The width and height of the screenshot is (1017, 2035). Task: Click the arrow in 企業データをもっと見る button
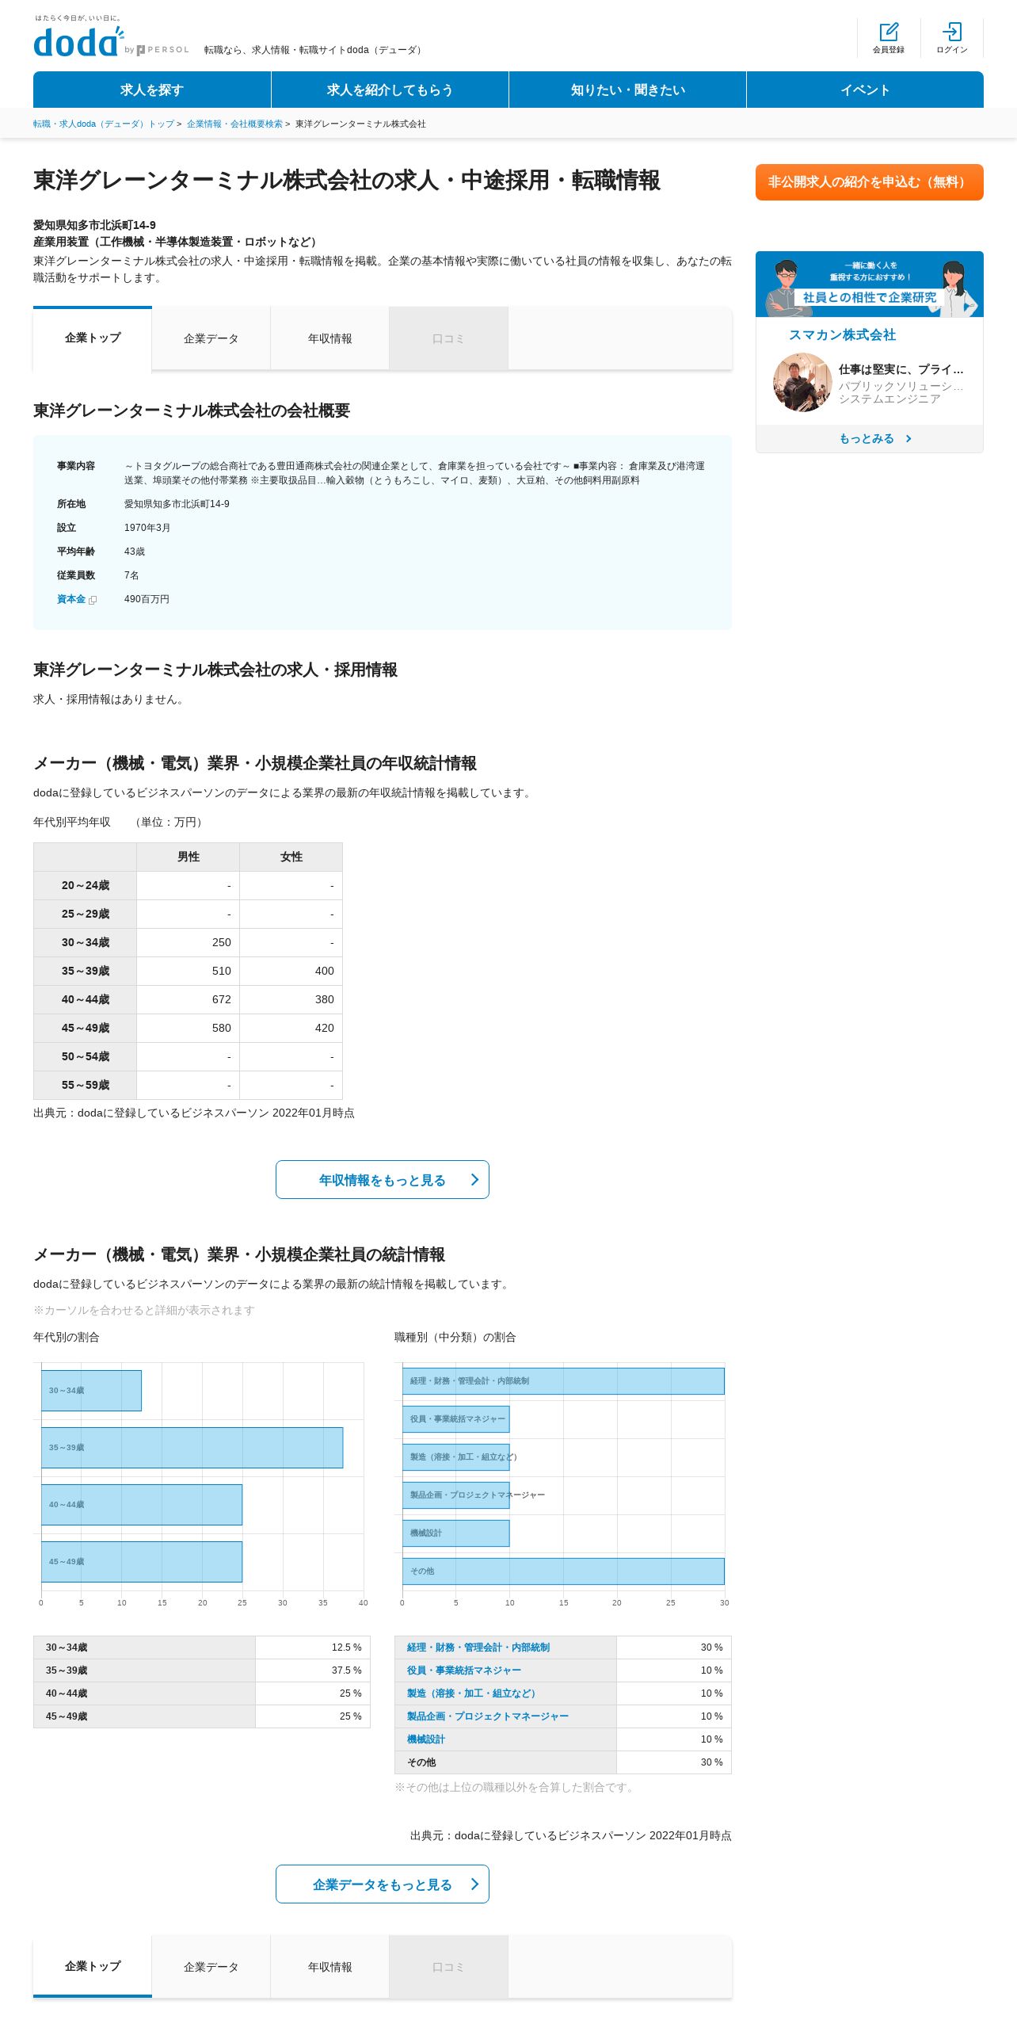(474, 1884)
